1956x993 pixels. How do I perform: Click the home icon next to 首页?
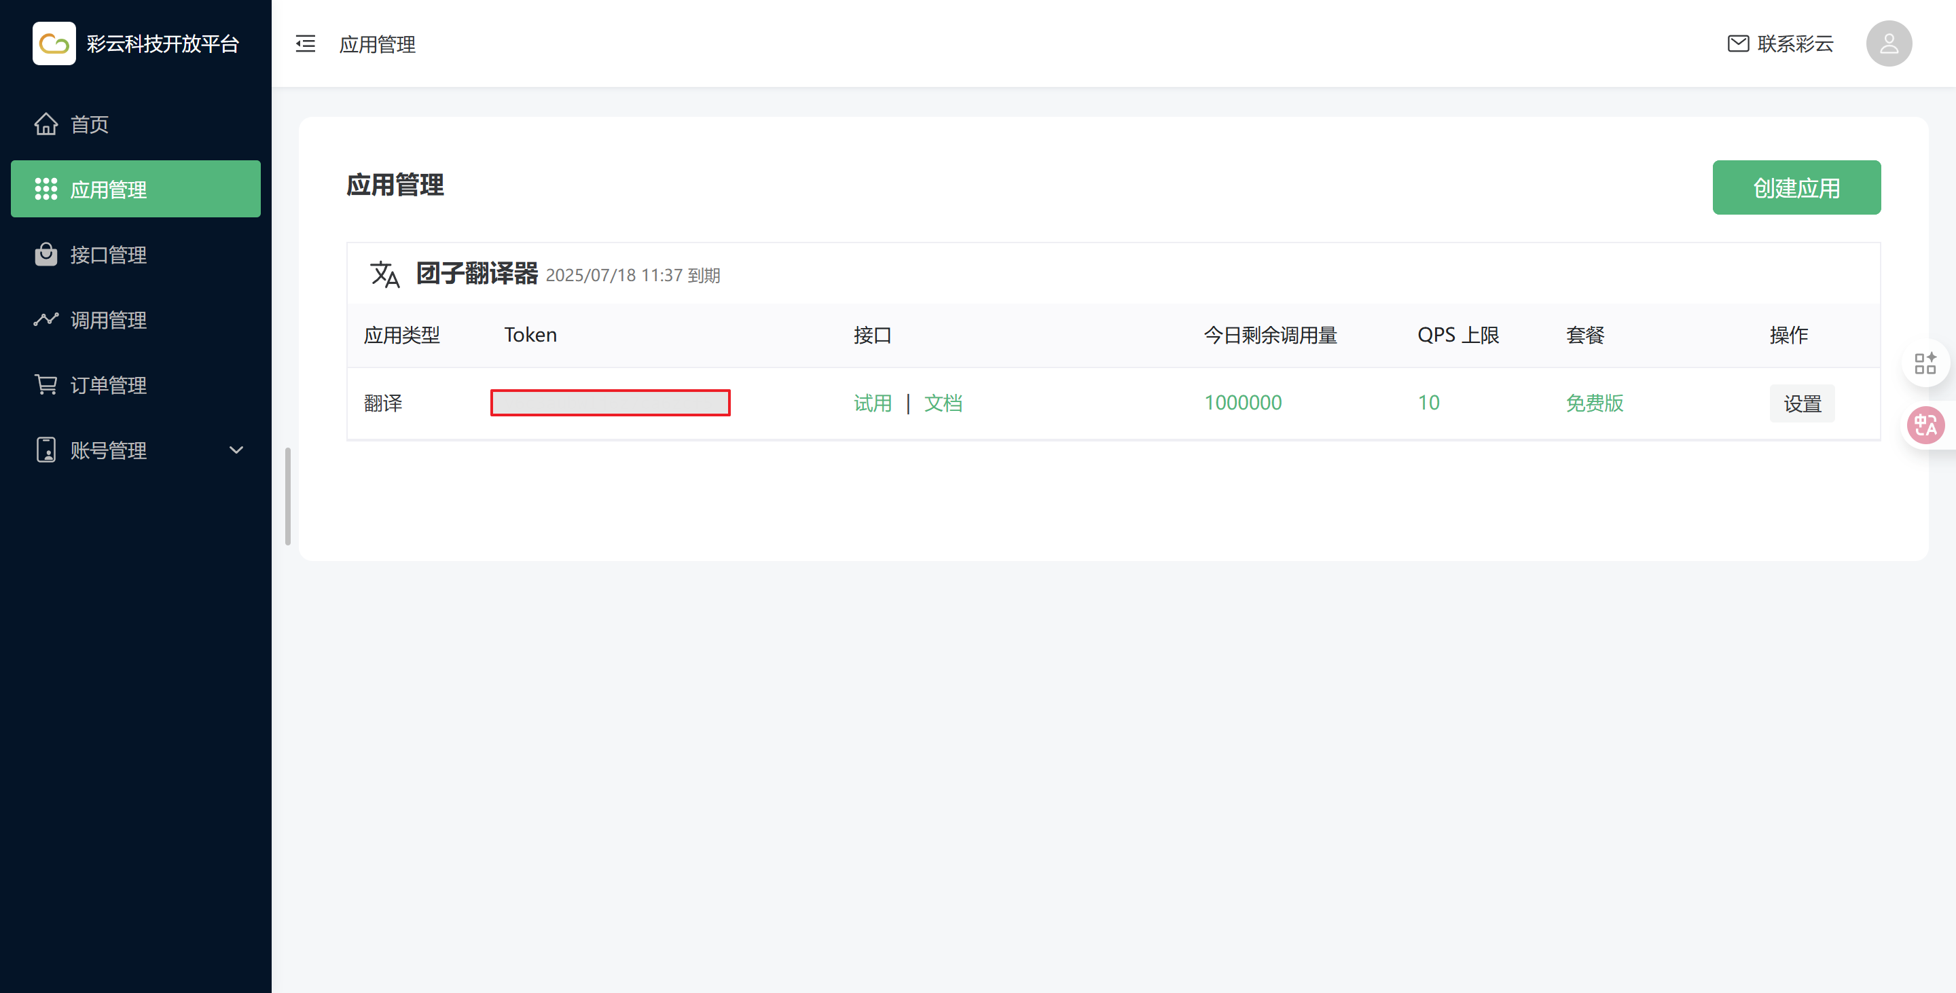[x=46, y=124]
